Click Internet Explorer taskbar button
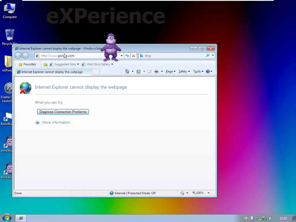 click(x=21, y=218)
